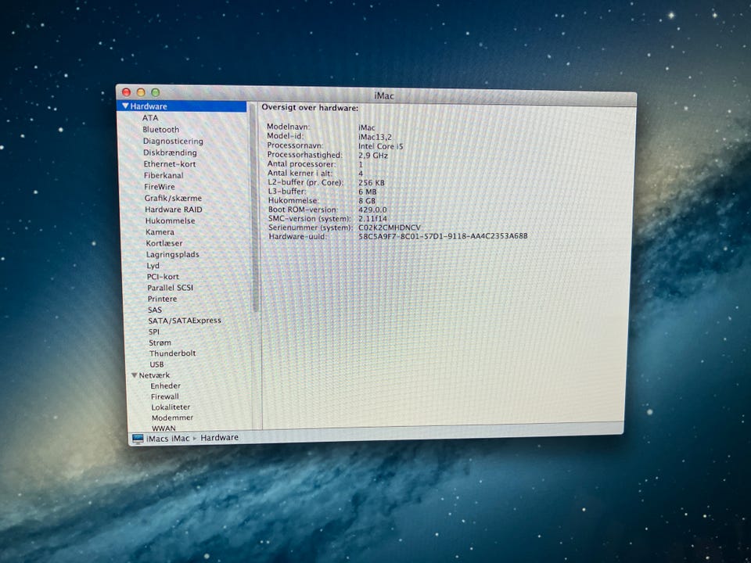Click 'Hardware' in the bottom path bar
The image size is (751, 563).
pos(219,438)
